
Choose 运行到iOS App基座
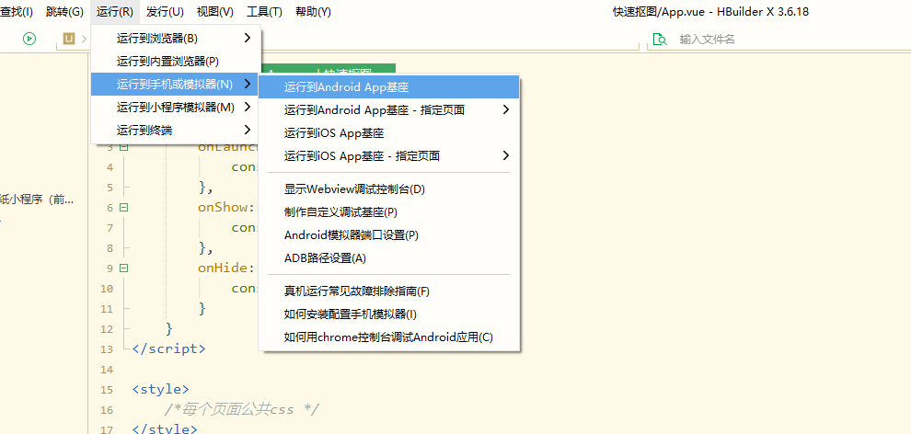click(x=388, y=133)
